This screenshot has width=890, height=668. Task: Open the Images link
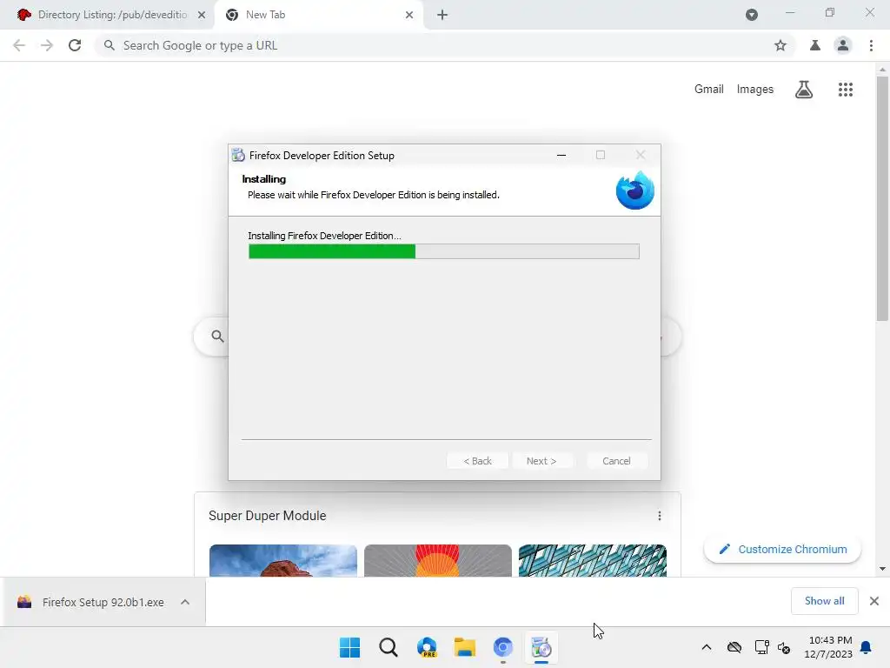(x=755, y=90)
